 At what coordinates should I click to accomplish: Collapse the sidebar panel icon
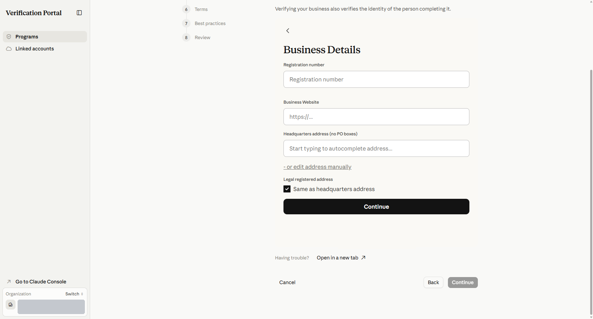[x=79, y=13]
